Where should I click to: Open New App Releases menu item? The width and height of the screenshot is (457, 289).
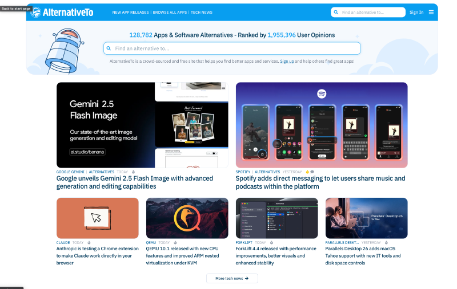(x=130, y=12)
